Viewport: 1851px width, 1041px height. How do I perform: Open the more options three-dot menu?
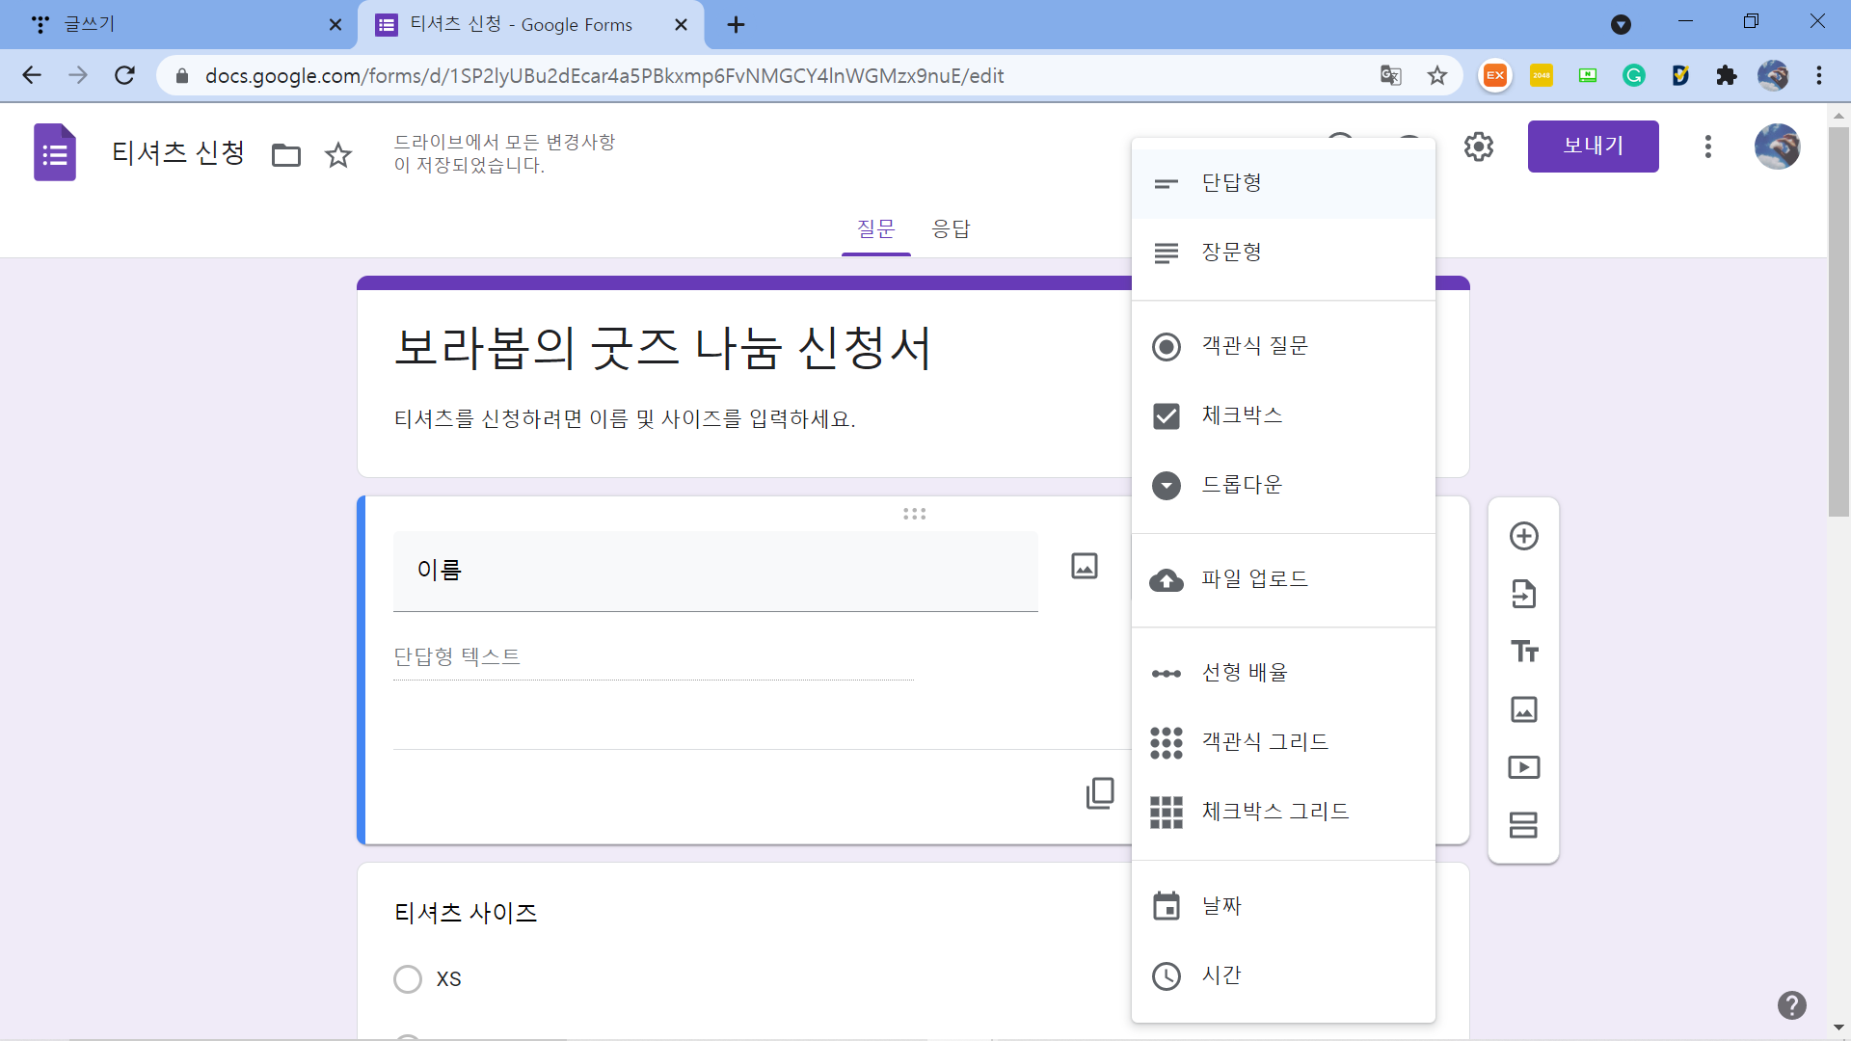point(1707,147)
